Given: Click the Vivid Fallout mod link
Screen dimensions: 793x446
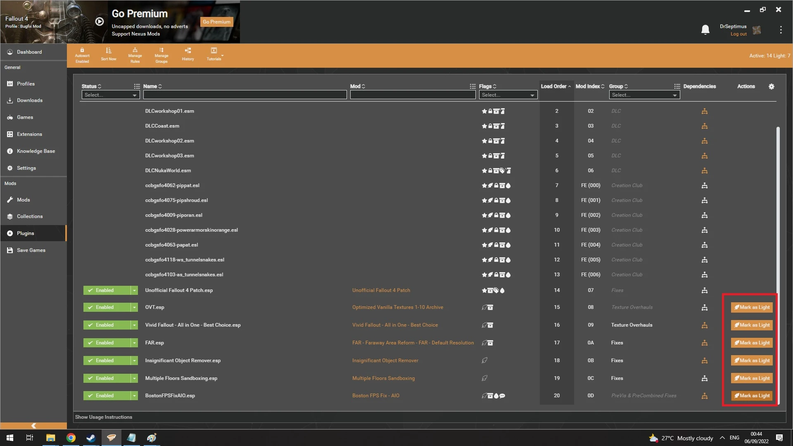Looking at the screenshot, I should 395,325.
